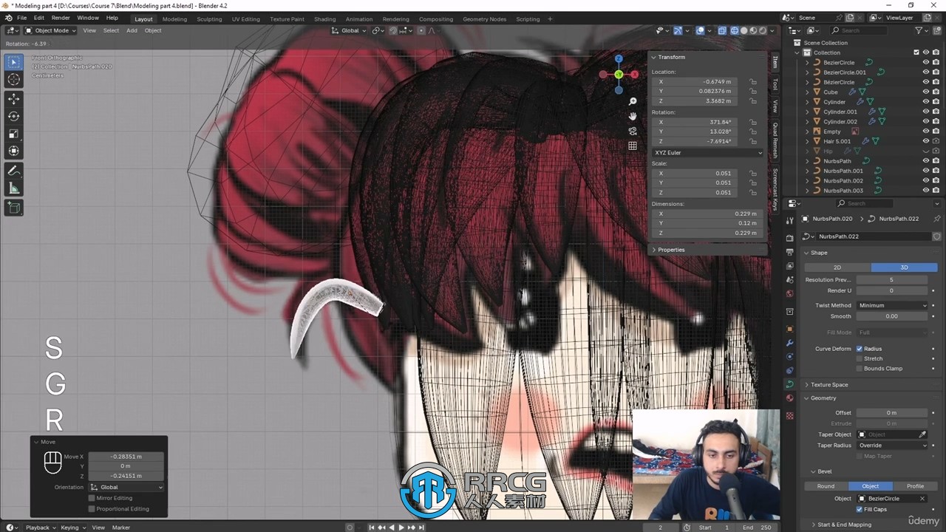Enable Proportional Editing in Move panel

coord(92,508)
